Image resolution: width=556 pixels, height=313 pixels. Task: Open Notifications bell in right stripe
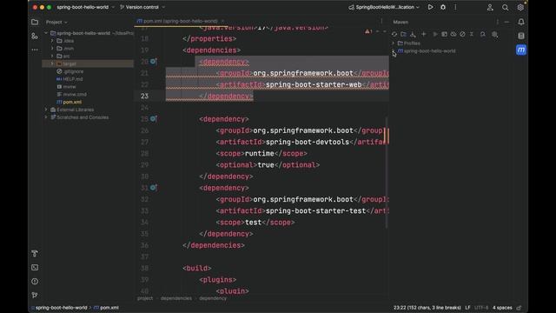521,22
